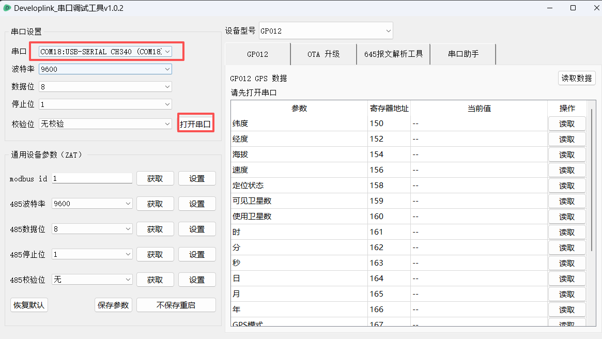Click 设置 for 485校验位
The height and width of the screenshot is (339, 602).
point(197,280)
